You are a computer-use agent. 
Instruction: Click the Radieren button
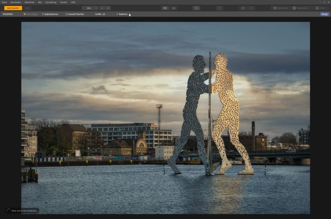(122, 14)
